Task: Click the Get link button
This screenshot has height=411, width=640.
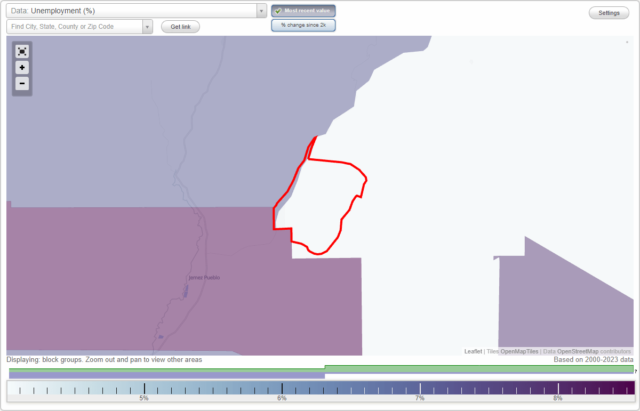Action: click(x=180, y=26)
